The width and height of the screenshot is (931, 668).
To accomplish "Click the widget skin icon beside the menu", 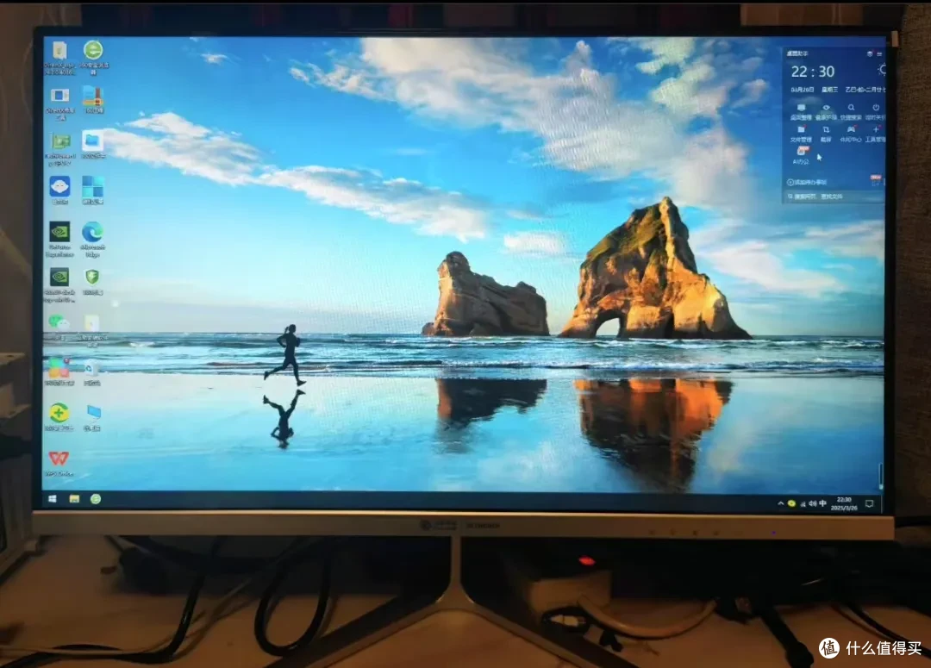I will (869, 53).
